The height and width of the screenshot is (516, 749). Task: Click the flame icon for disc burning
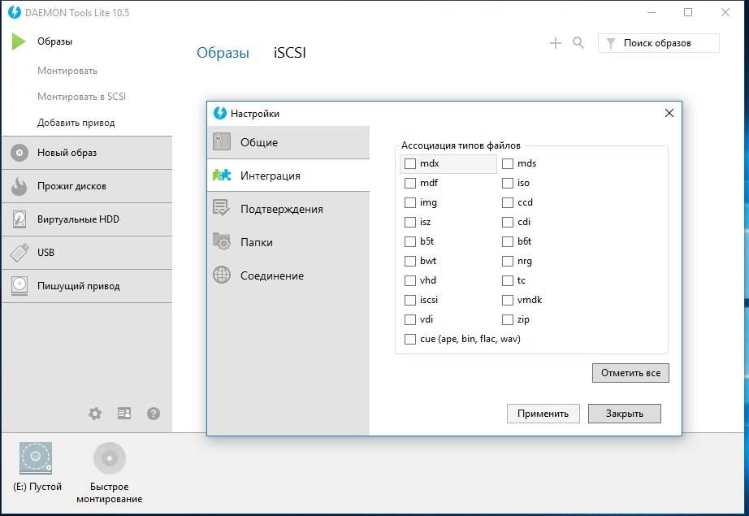tap(19, 186)
